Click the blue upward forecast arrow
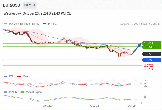162x110 pixels. (136, 49)
